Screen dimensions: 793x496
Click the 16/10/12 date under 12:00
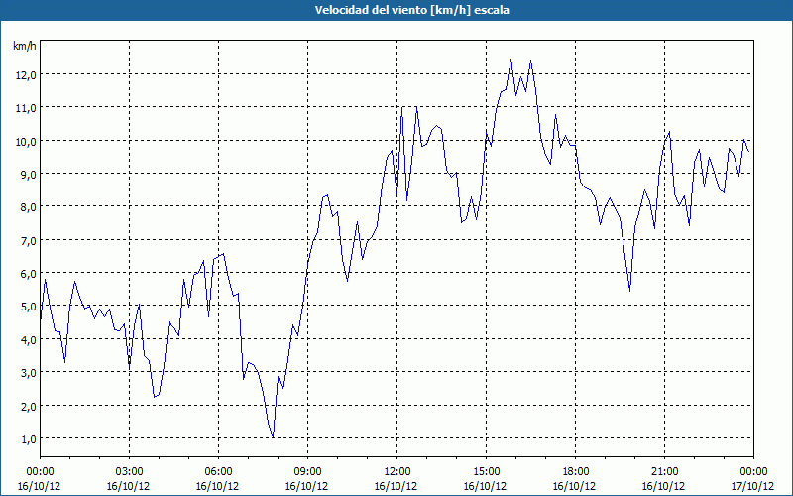pyautogui.click(x=396, y=486)
